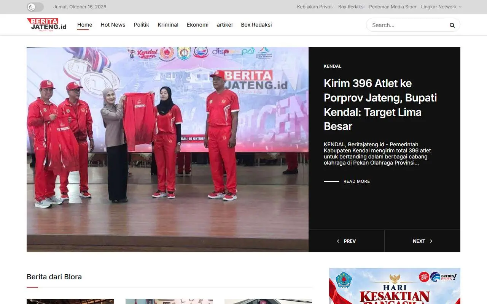Open the Politik menu item
This screenshot has height=304, width=487.
[x=142, y=25]
